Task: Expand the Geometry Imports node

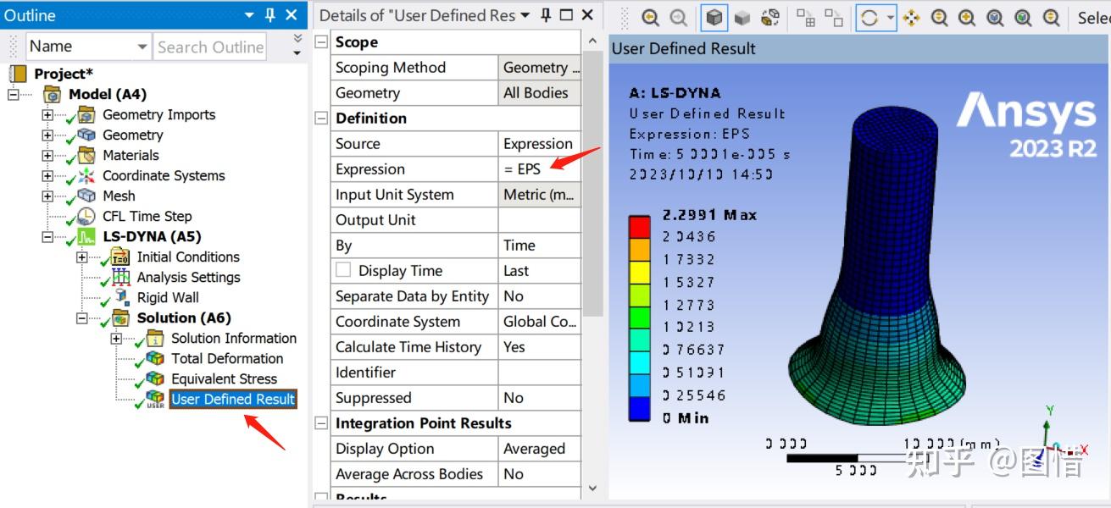Action: coord(47,114)
